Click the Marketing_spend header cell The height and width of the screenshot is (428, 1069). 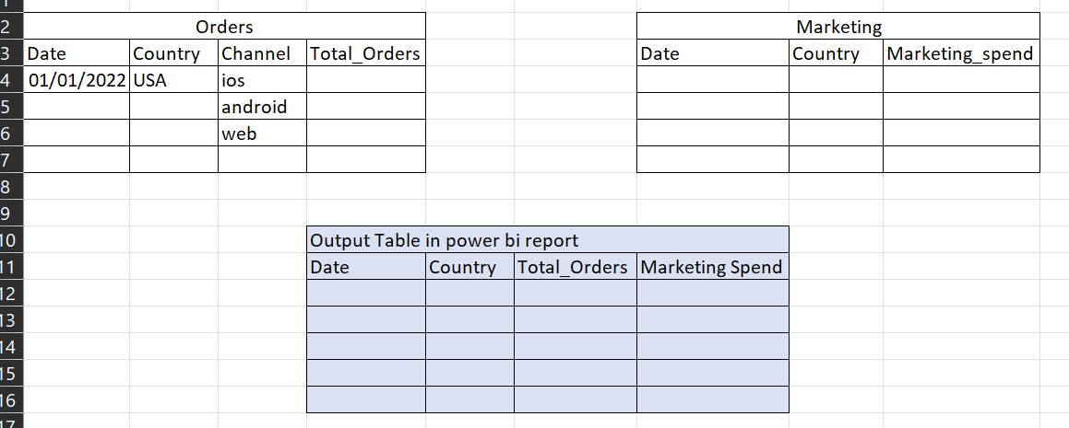962,53
